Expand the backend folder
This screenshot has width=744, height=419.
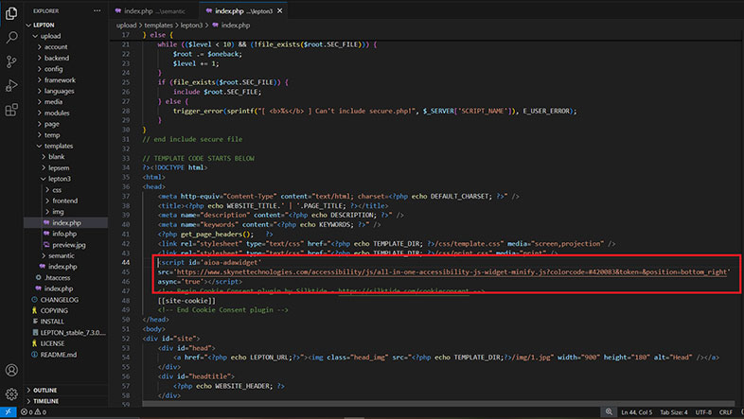pyautogui.click(x=56, y=57)
